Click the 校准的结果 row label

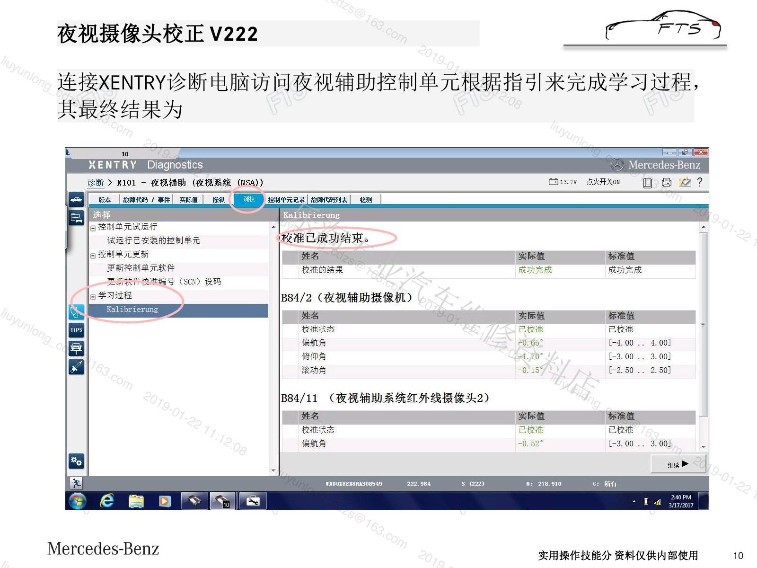tap(322, 270)
